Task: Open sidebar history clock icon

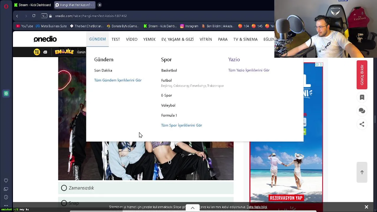Action: pos(6,197)
